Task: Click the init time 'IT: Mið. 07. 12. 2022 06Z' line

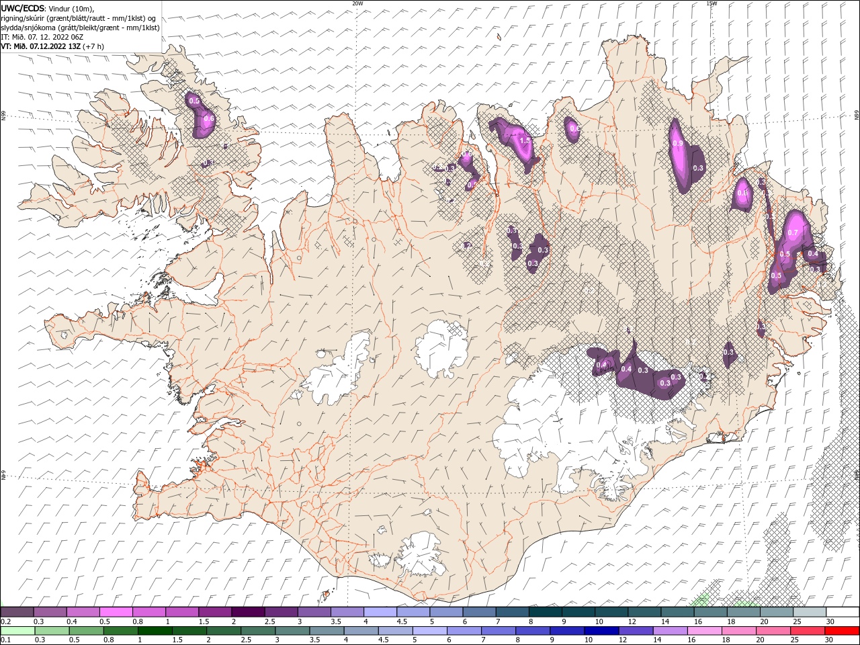Action: pos(42,37)
